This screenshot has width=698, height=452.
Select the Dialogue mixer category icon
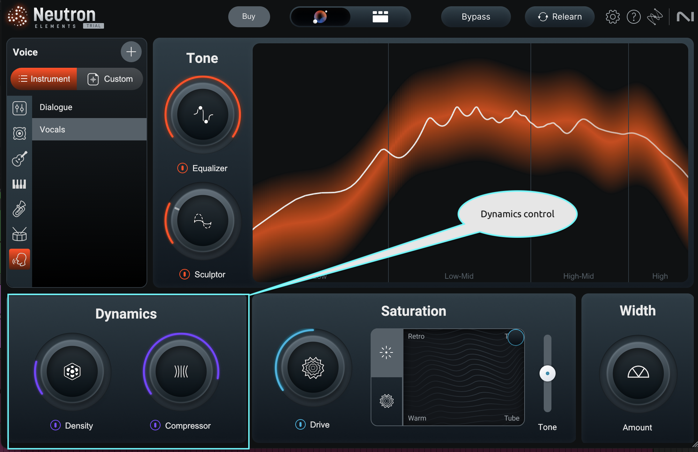click(20, 108)
